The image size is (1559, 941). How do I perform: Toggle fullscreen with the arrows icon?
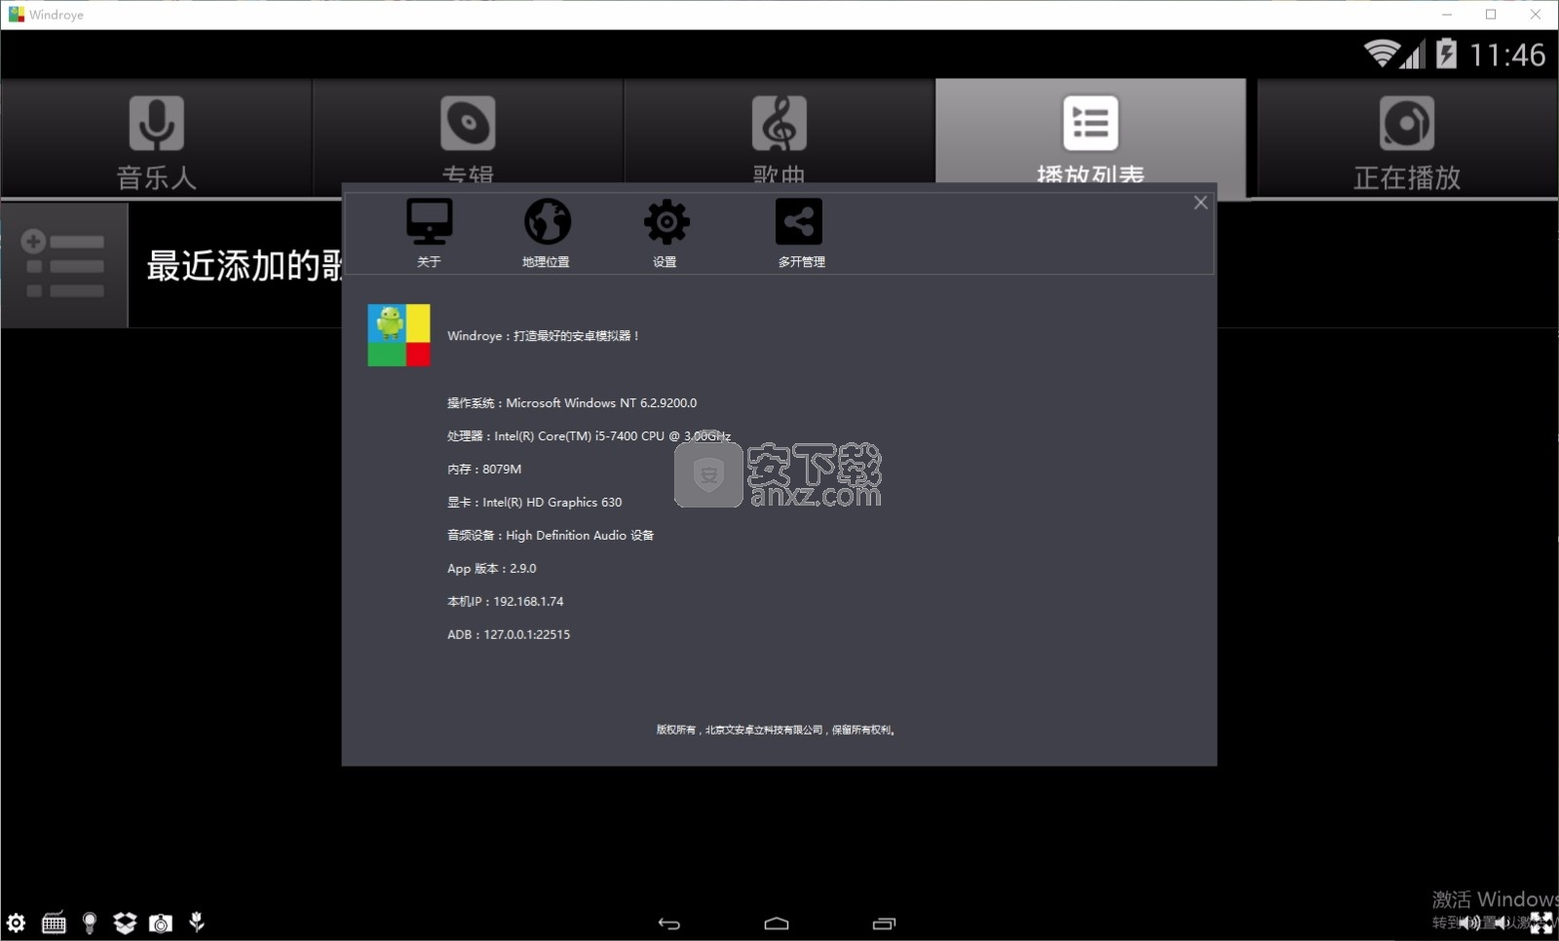click(x=1541, y=922)
